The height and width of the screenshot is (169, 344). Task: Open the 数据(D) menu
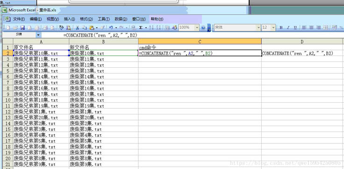121,19
